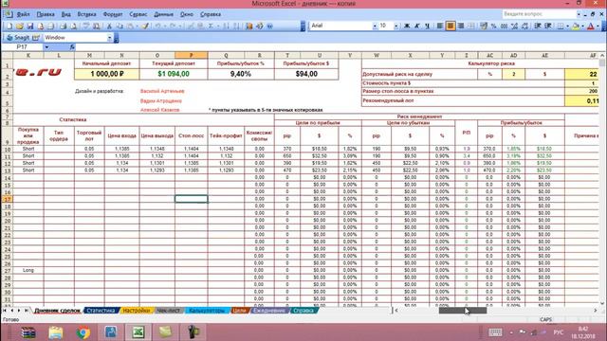Align cell text to the right

pyautogui.click(x=460, y=26)
